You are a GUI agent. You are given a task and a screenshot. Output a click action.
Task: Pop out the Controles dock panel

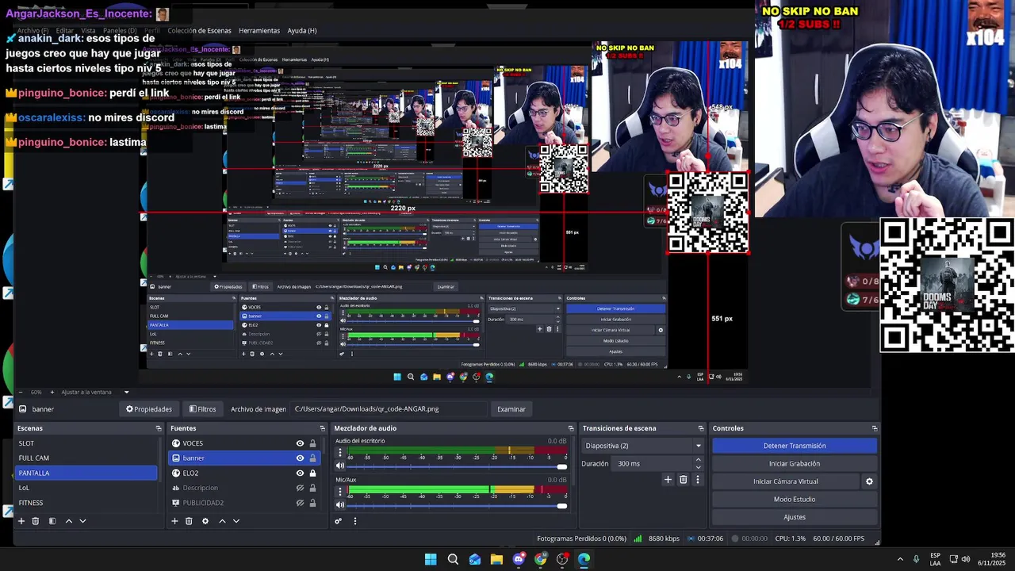[x=875, y=428]
